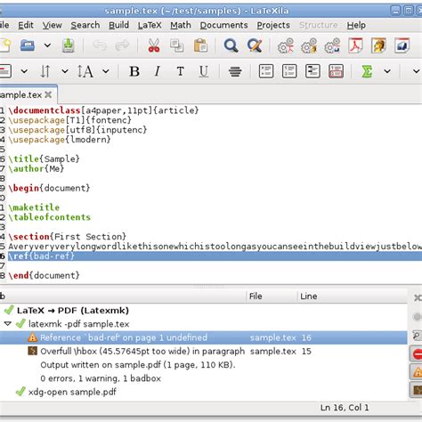Insert enumerate list environment

pos(289,71)
